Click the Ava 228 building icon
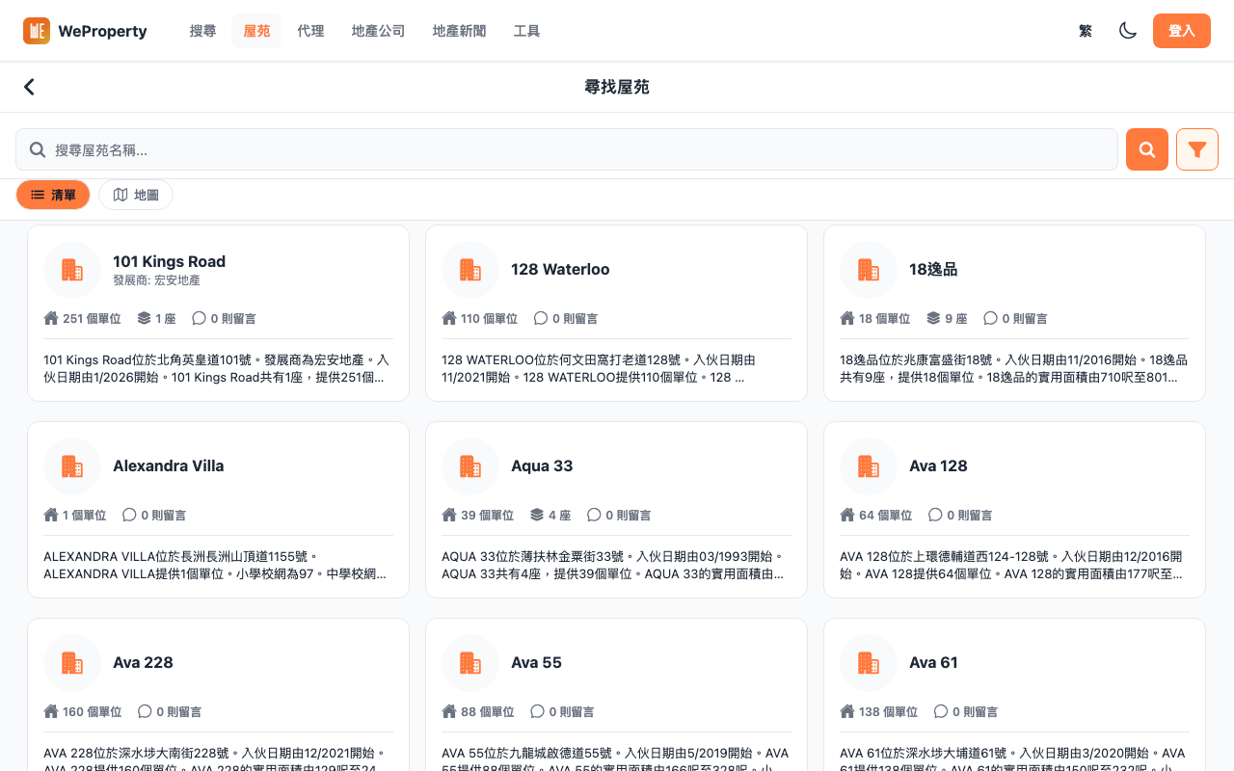This screenshot has width=1234, height=771. point(72,663)
